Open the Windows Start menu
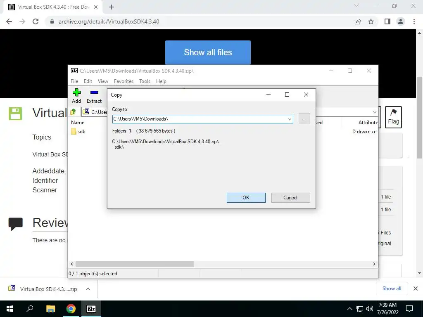Viewport: 423px width, 317px height. point(10,309)
